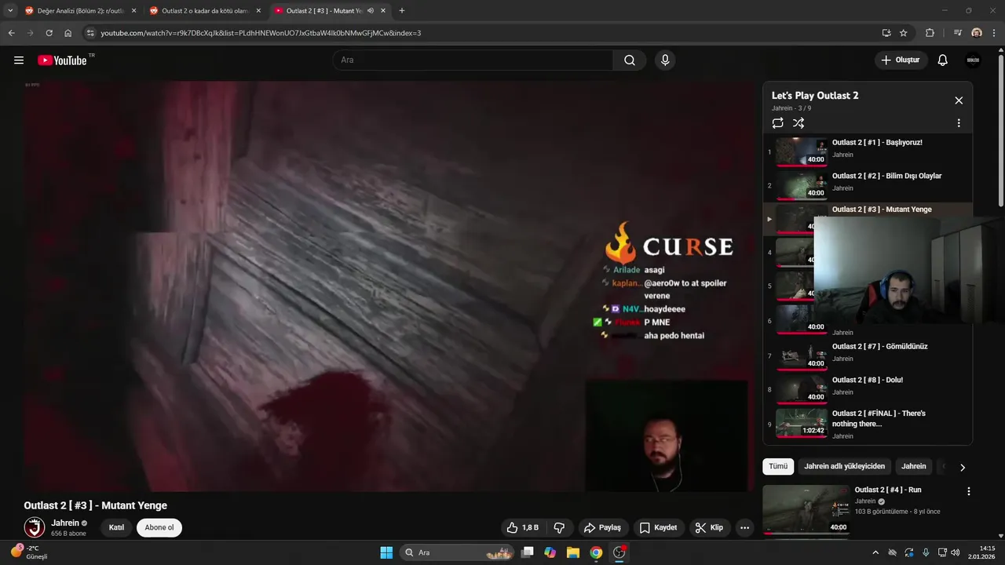
Task: Open Chrome three-dot menu
Action: tap(995, 33)
